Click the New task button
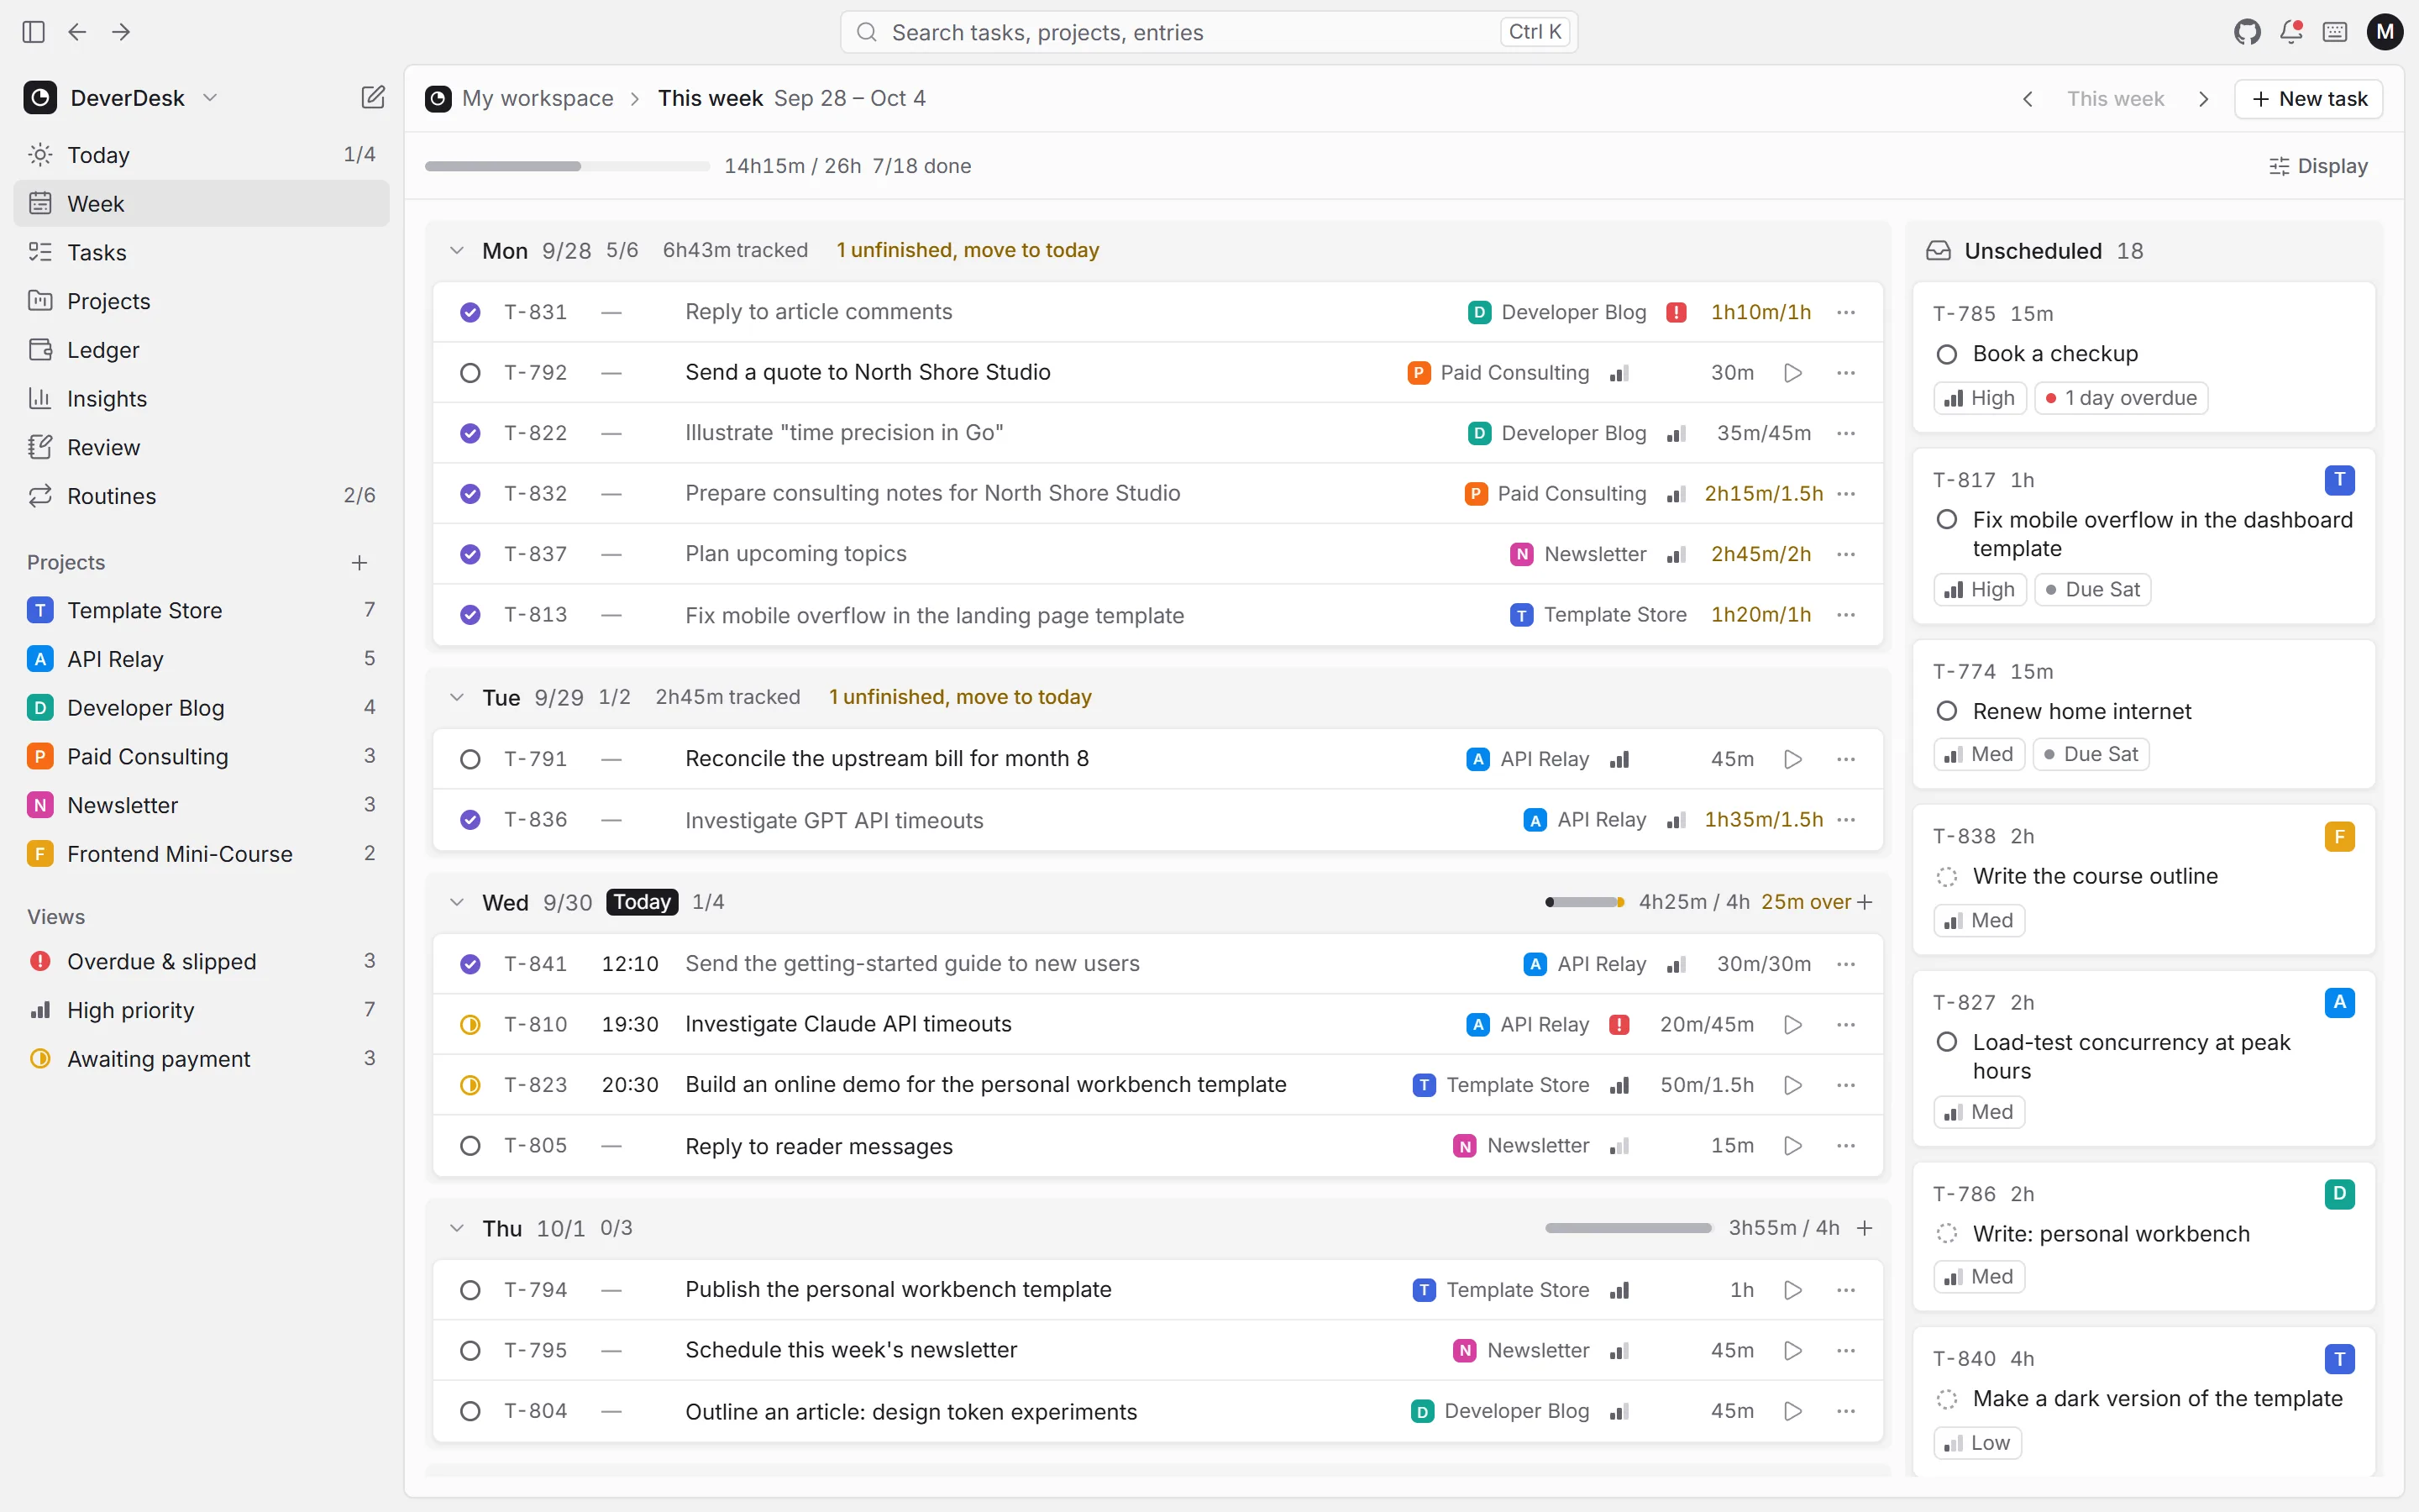The width and height of the screenshot is (2419, 1512). (2309, 98)
